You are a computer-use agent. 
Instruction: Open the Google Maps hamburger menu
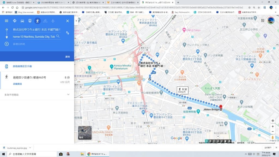(7, 21)
